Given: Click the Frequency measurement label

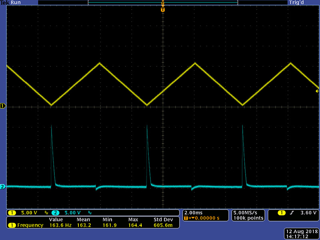Looking at the screenshot, I should pos(30,225).
